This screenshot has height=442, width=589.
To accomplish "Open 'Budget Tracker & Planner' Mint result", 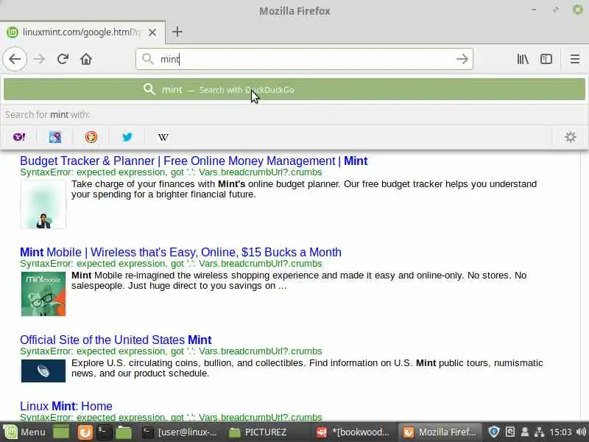I will pyautogui.click(x=194, y=161).
